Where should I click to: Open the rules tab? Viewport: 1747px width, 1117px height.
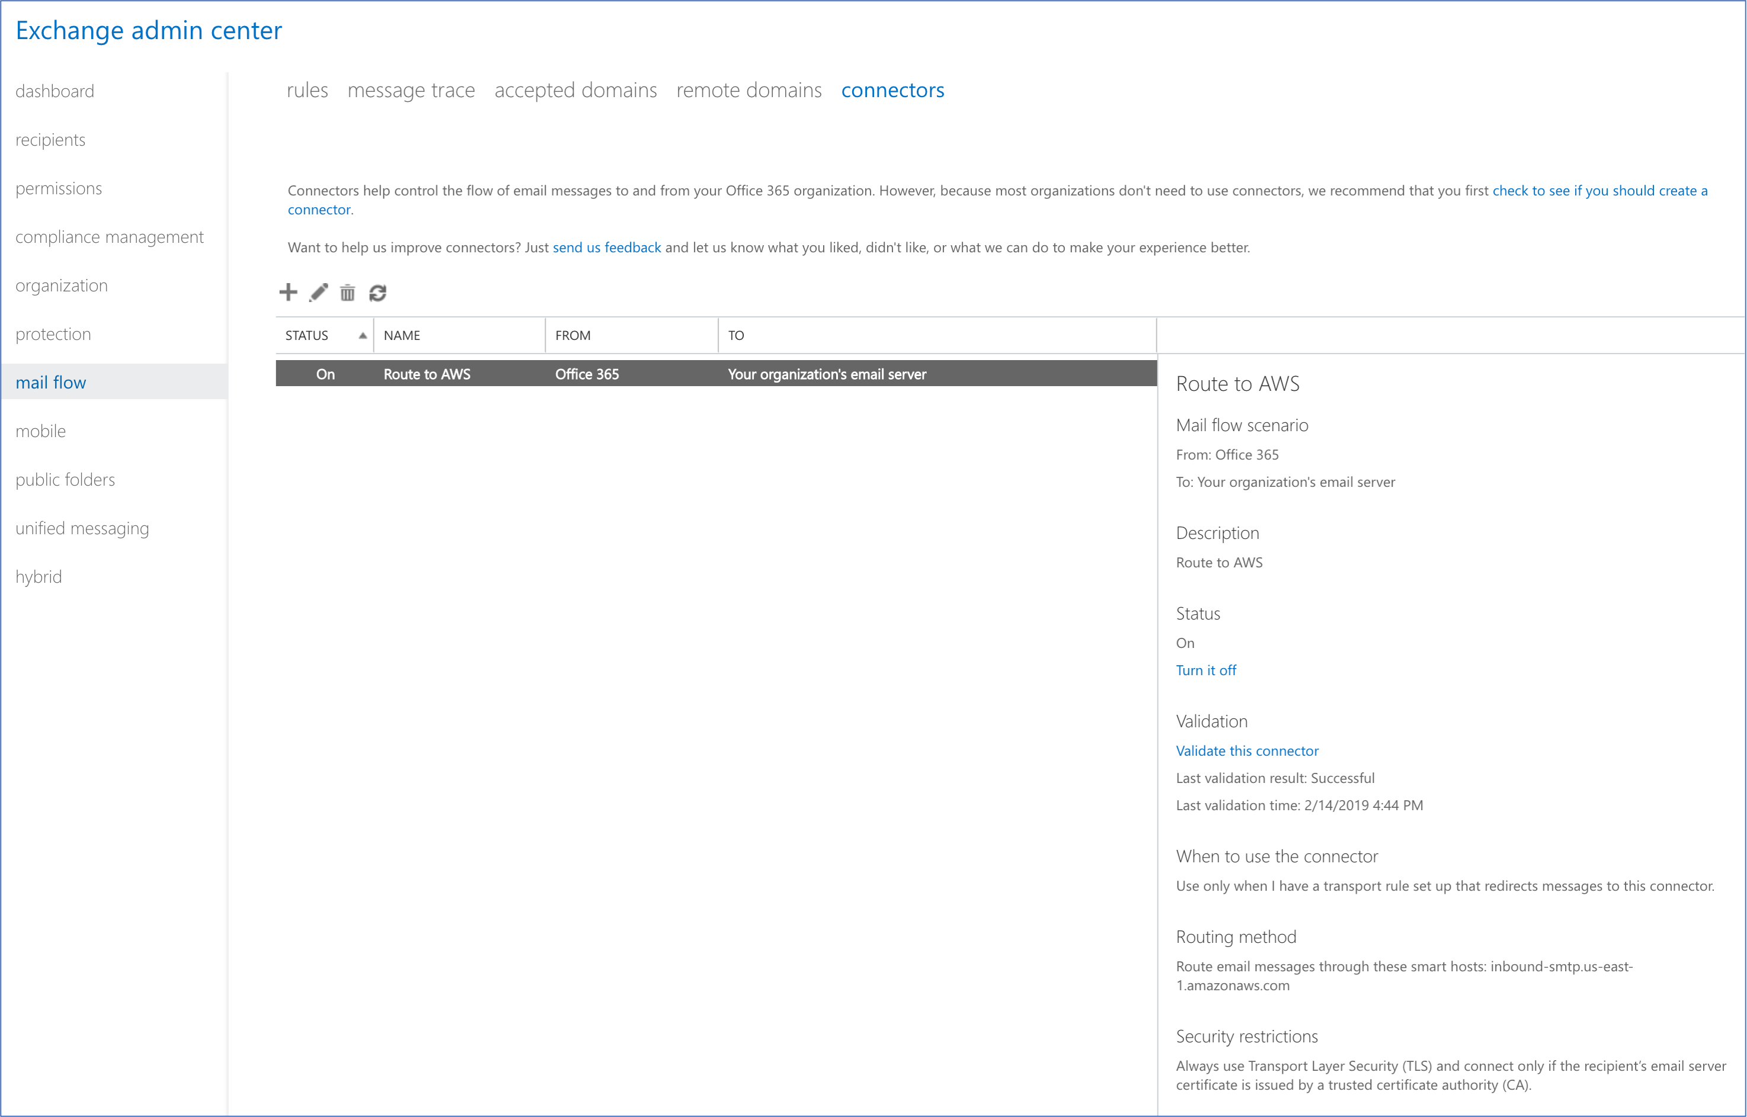point(307,90)
